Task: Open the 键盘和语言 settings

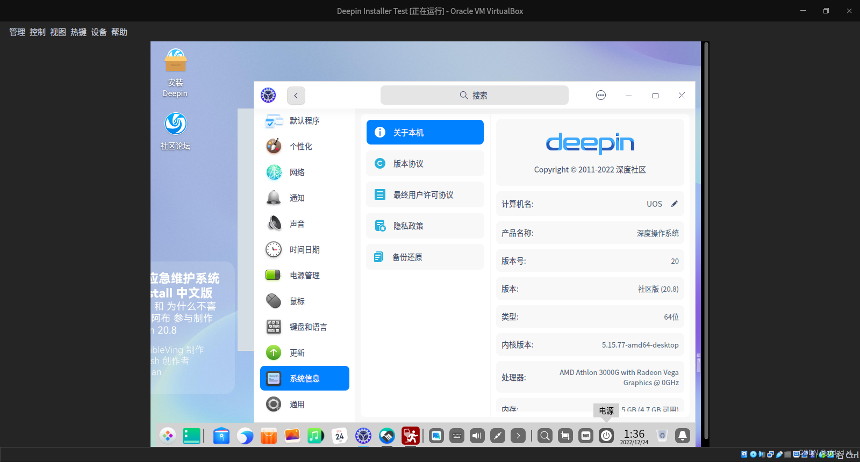Action: [305, 327]
